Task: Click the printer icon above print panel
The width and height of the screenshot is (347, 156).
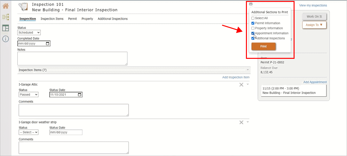Action: (251, 4)
